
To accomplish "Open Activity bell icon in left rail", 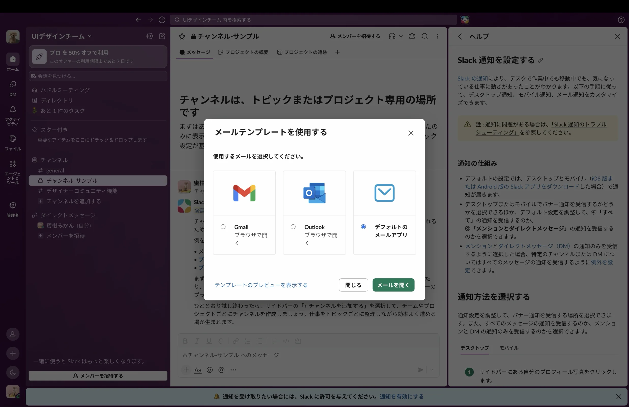I will (13, 109).
